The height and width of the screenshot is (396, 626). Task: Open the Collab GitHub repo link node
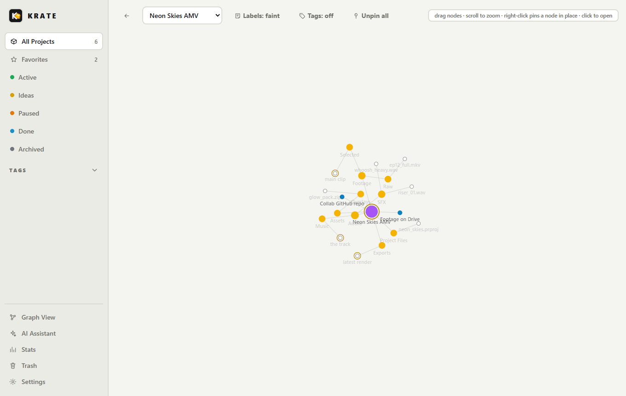(342, 197)
